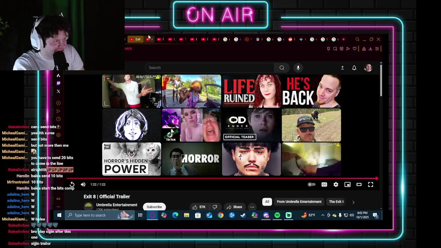Switch to the Reddit browser tab
This screenshot has height=248, width=441.
pos(290,39)
